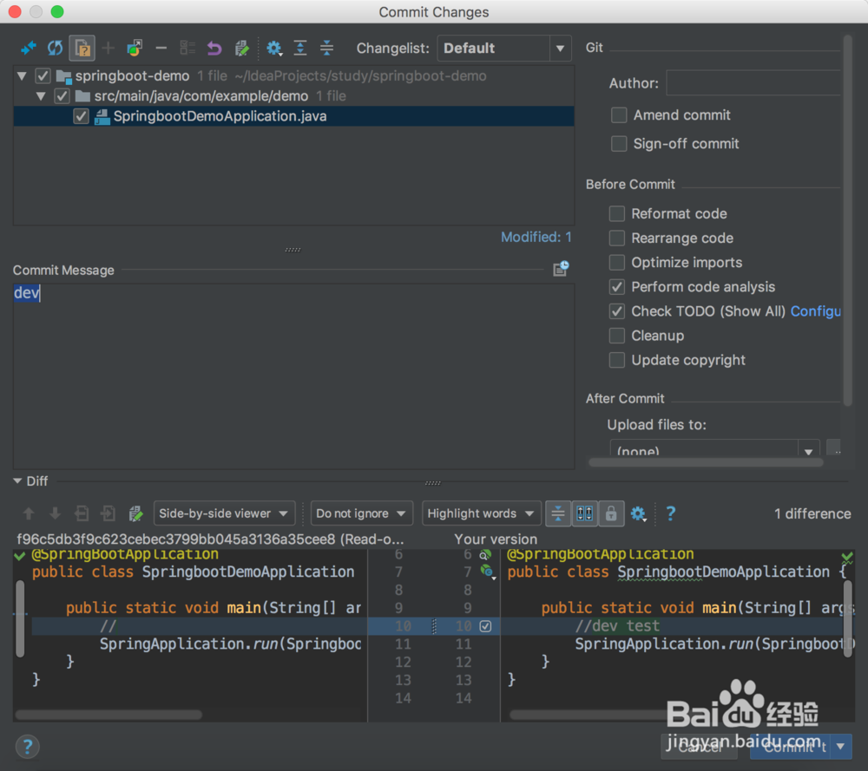Click the Configure link next to Check TODO
This screenshot has width=868, height=771.
[x=815, y=311]
